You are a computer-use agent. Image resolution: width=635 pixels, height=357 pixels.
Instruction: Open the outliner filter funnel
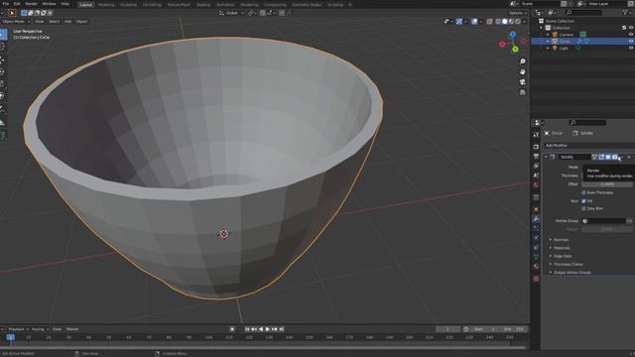[x=625, y=13]
